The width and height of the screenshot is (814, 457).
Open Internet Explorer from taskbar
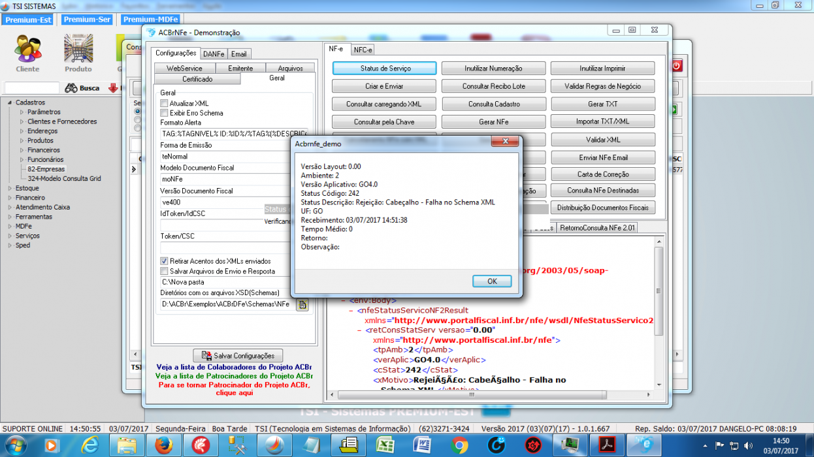(x=89, y=446)
